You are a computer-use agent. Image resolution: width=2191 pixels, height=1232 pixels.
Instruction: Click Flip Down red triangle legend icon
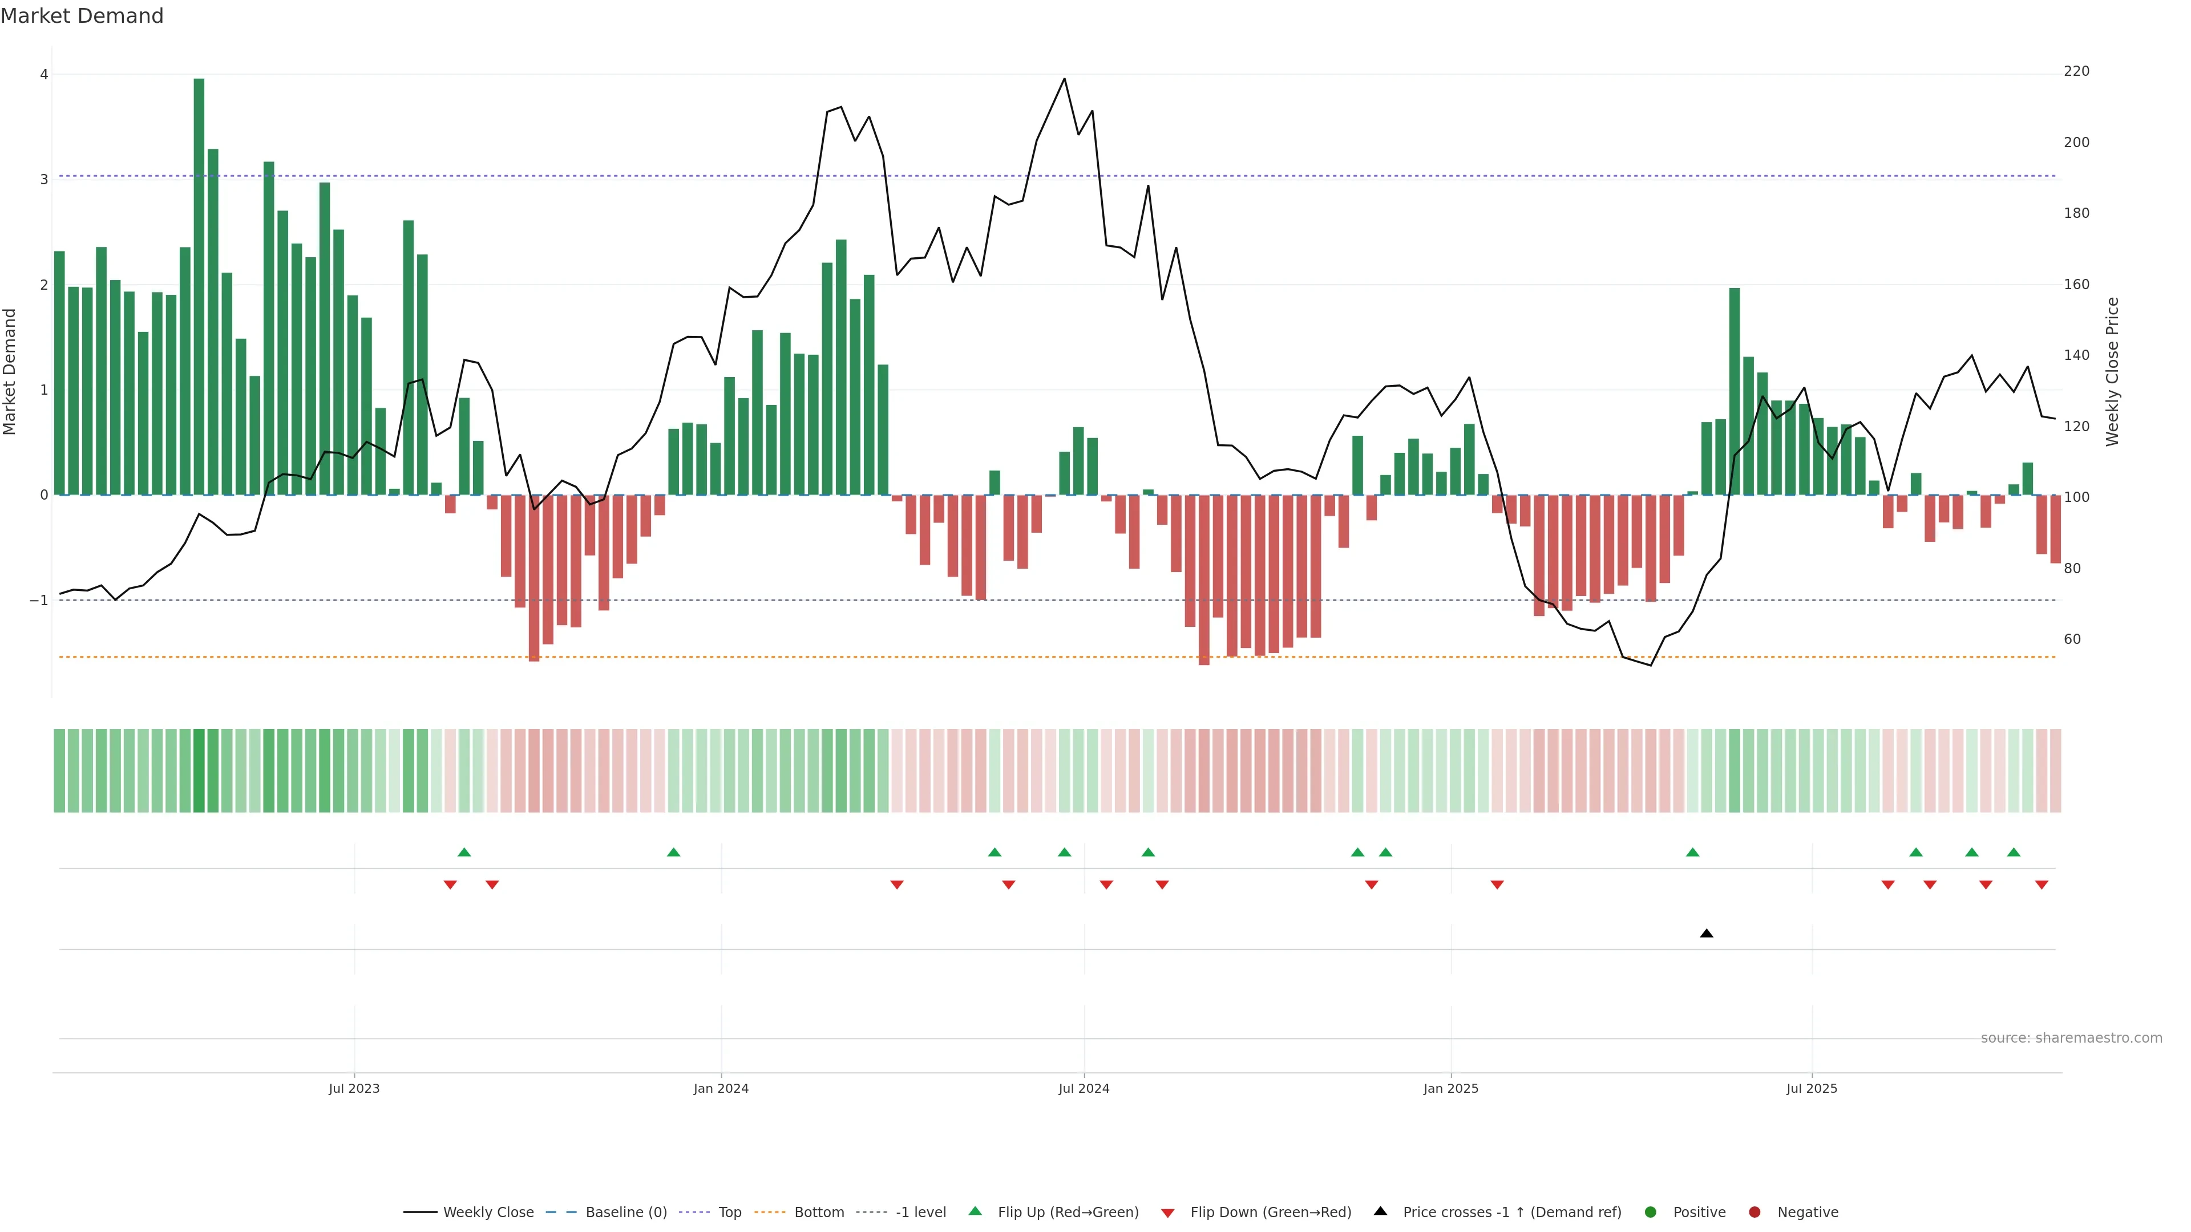(x=1168, y=1213)
